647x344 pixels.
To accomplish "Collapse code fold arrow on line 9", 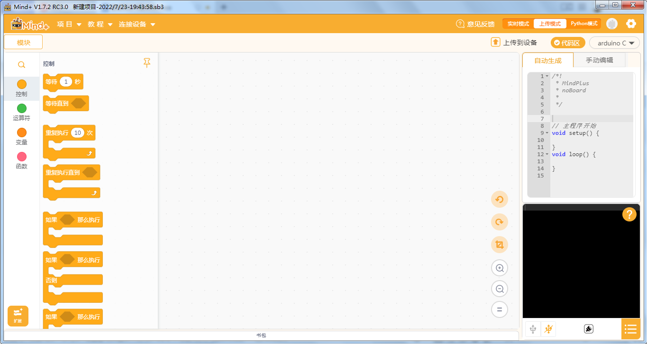I will (x=547, y=133).
